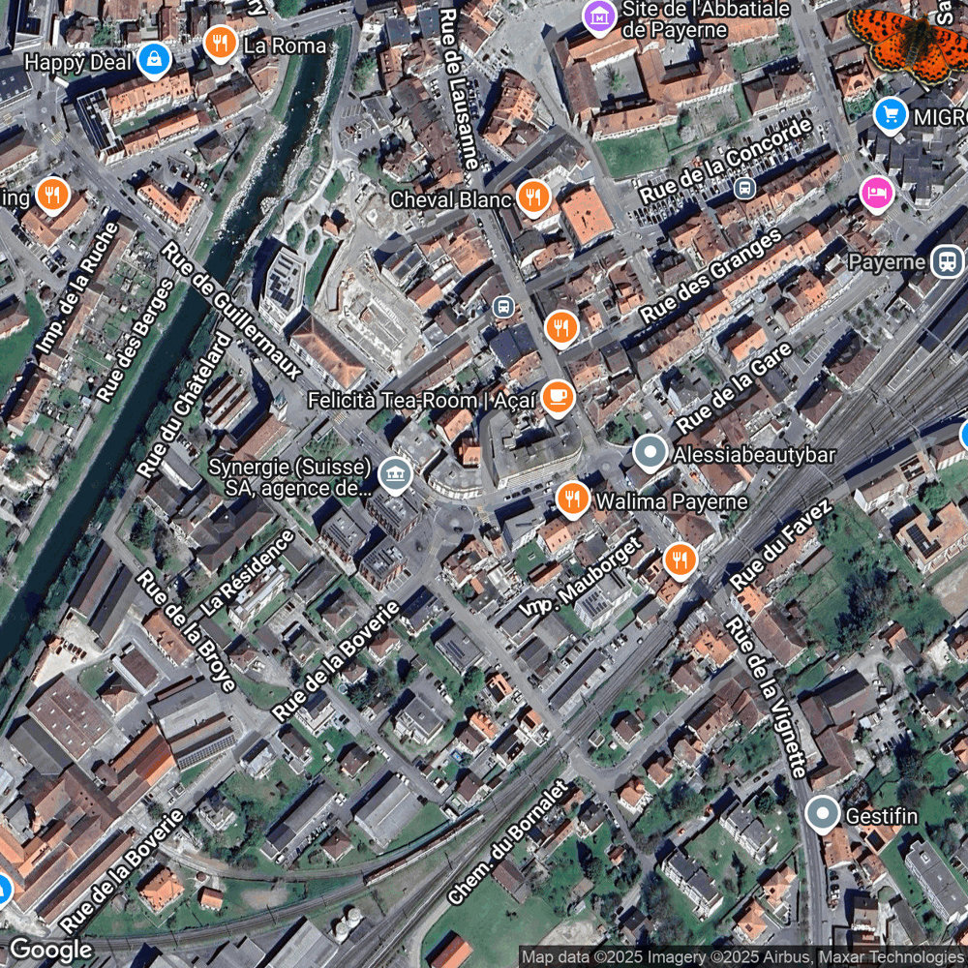Open the Payerne train station icon

947,260
